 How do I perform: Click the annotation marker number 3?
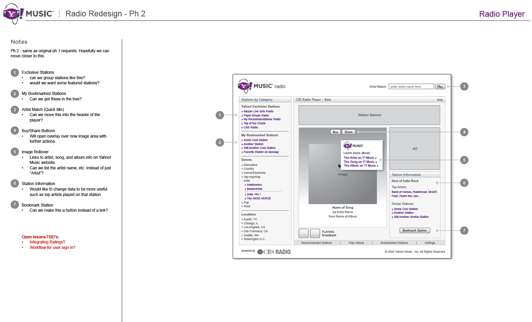pos(464,86)
